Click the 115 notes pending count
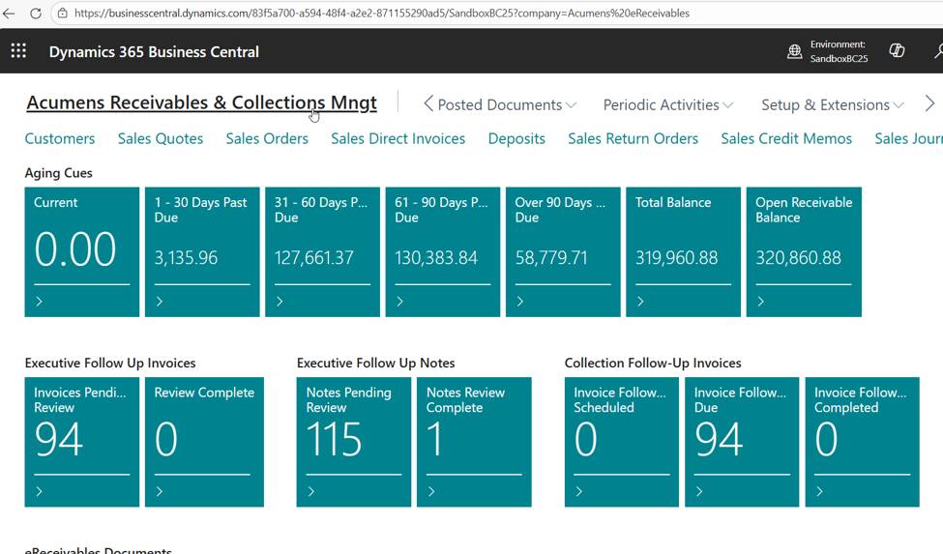The width and height of the screenshot is (943, 554). point(334,439)
